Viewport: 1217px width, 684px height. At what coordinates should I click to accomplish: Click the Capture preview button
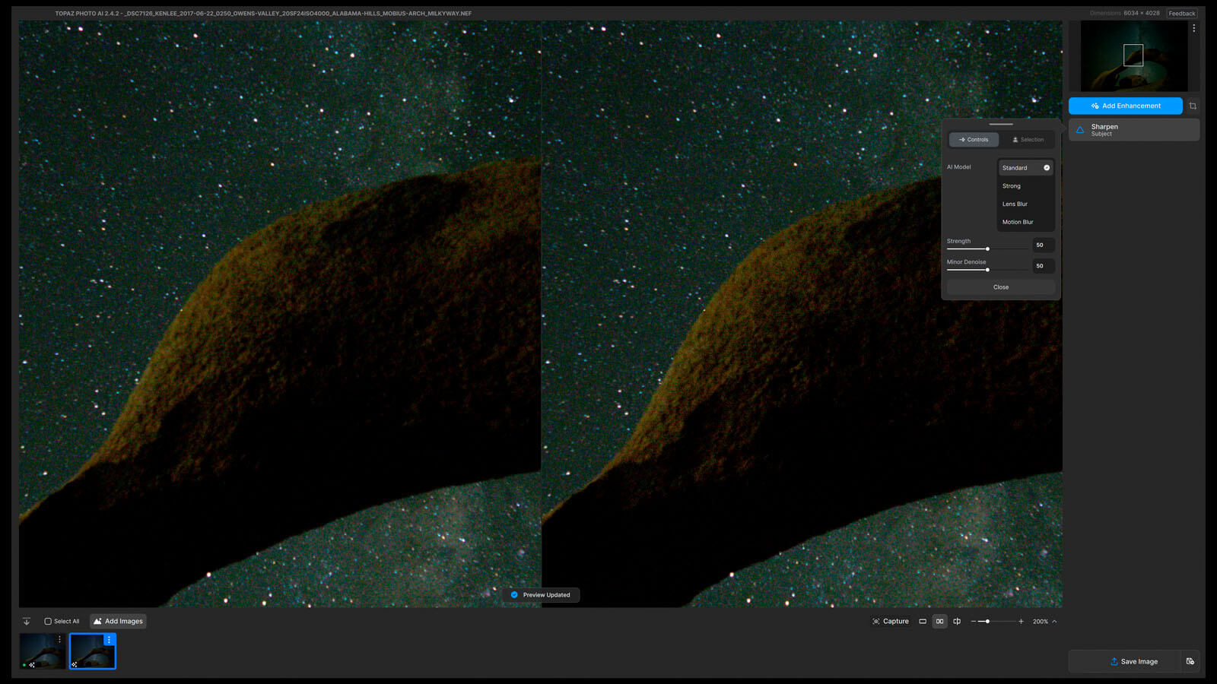[x=891, y=622]
